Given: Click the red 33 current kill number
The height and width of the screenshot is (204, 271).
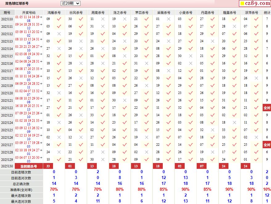Looking at the screenshot, I should pyautogui.click(x=48, y=166).
